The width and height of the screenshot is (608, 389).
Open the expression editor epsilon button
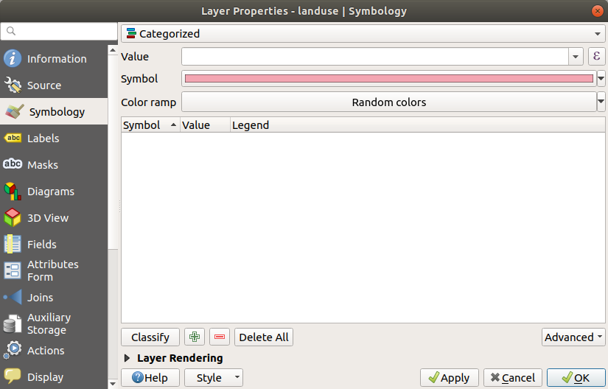pyautogui.click(x=596, y=57)
